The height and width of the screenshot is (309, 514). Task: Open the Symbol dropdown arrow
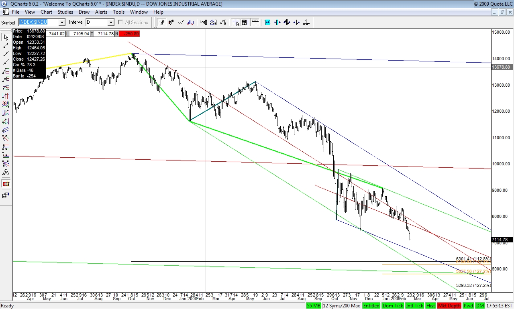coord(62,22)
